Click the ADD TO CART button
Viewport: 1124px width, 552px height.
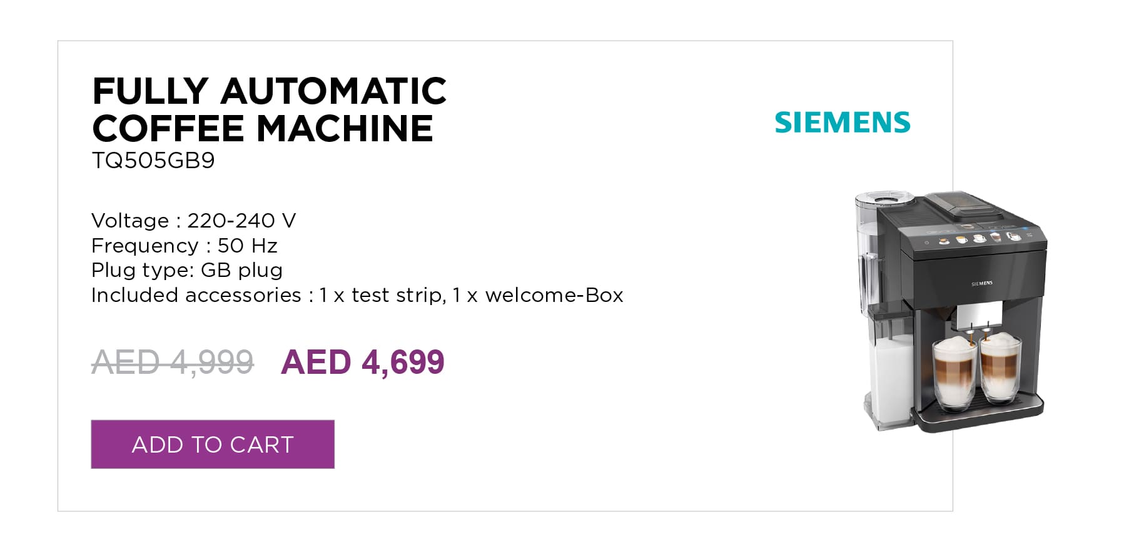coord(213,444)
